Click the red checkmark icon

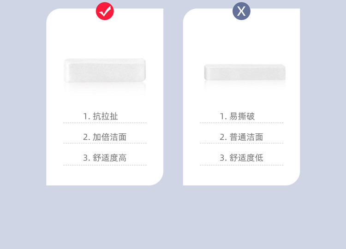(105, 11)
